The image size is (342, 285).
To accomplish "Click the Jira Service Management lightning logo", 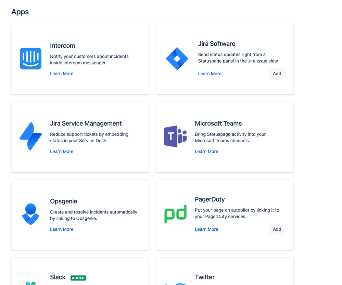I will click(x=30, y=136).
